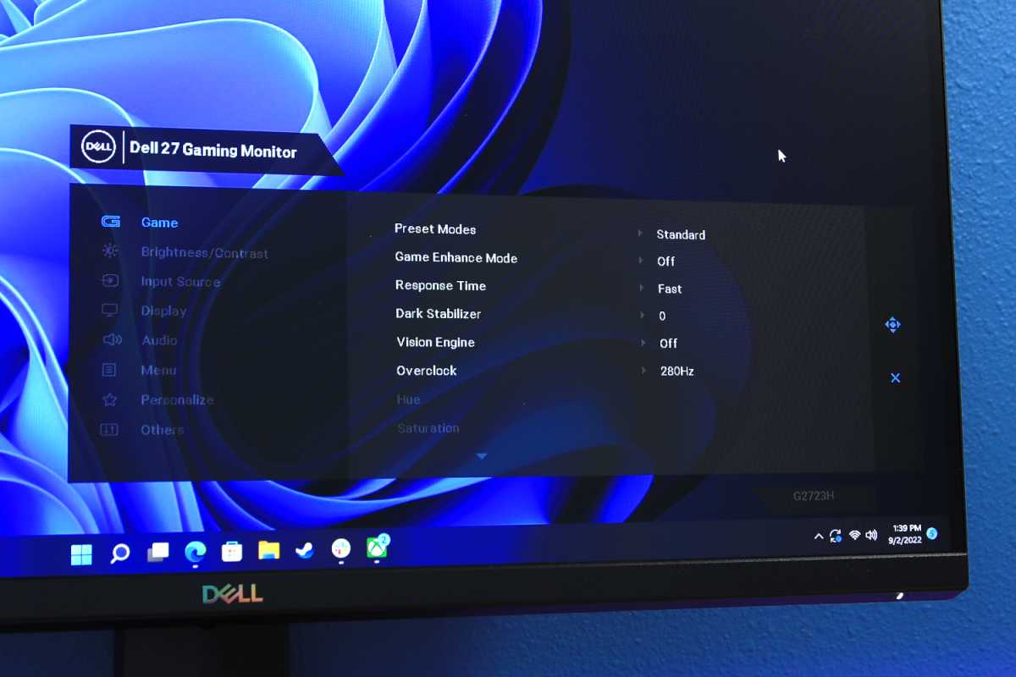Select the Preset Modes option
1016x677 pixels.
pos(435,229)
